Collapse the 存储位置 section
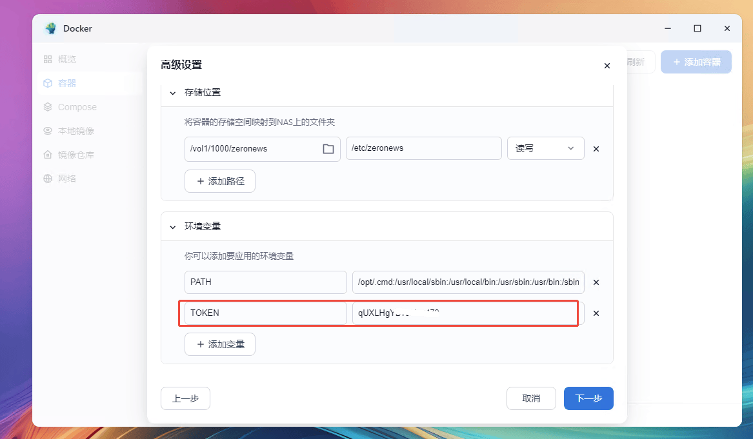Image resolution: width=753 pixels, height=439 pixels. (172, 92)
